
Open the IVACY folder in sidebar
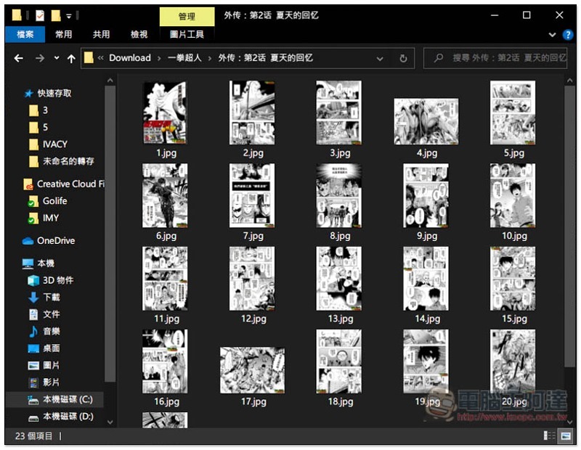55,144
